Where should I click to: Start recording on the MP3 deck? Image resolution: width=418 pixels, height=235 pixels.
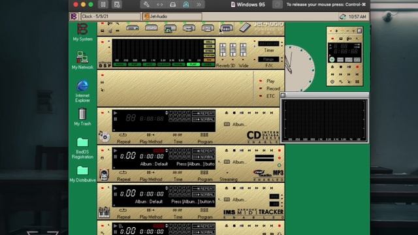tap(280, 151)
